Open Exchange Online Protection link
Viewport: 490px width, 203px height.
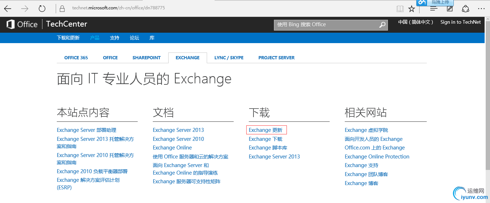(377, 157)
